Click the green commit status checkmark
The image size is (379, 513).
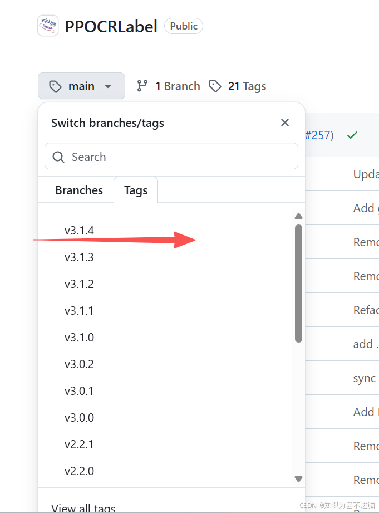352,135
